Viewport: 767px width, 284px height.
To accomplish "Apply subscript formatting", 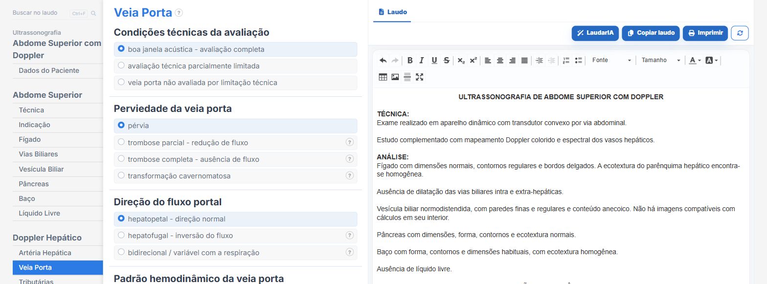I will (461, 60).
